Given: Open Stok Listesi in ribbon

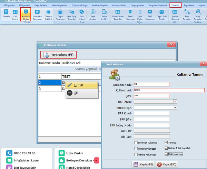Looking at the screenshot, I should click(x=82, y=14).
